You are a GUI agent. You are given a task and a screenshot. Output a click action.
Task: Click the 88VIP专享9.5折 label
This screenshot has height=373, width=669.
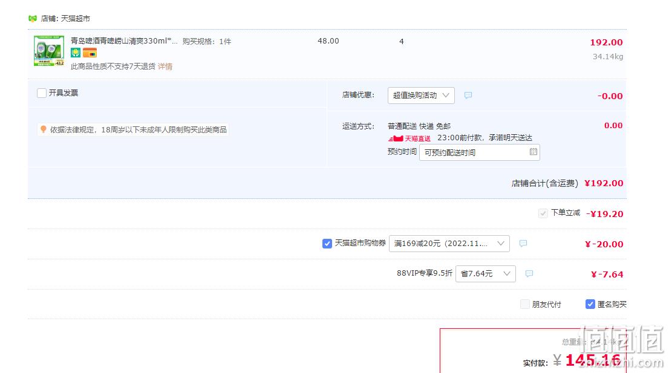pyautogui.click(x=424, y=273)
